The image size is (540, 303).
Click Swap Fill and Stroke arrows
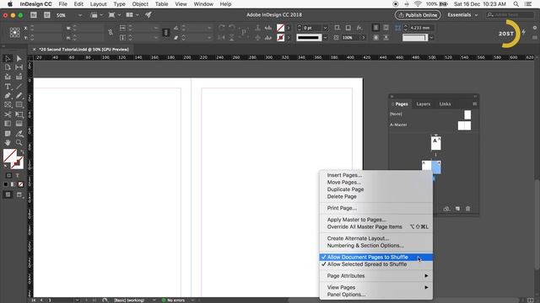tap(22, 151)
